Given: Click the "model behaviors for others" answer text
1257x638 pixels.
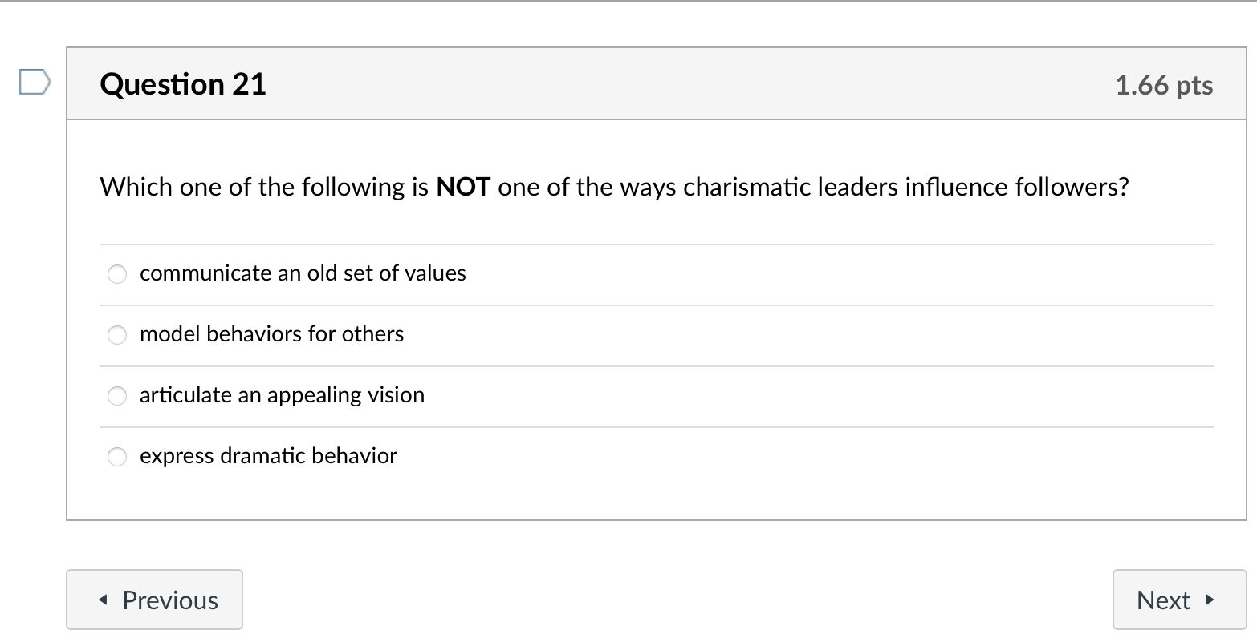Looking at the screenshot, I should [x=271, y=334].
